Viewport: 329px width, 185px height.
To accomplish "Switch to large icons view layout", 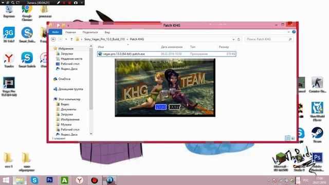I will point(293,138).
